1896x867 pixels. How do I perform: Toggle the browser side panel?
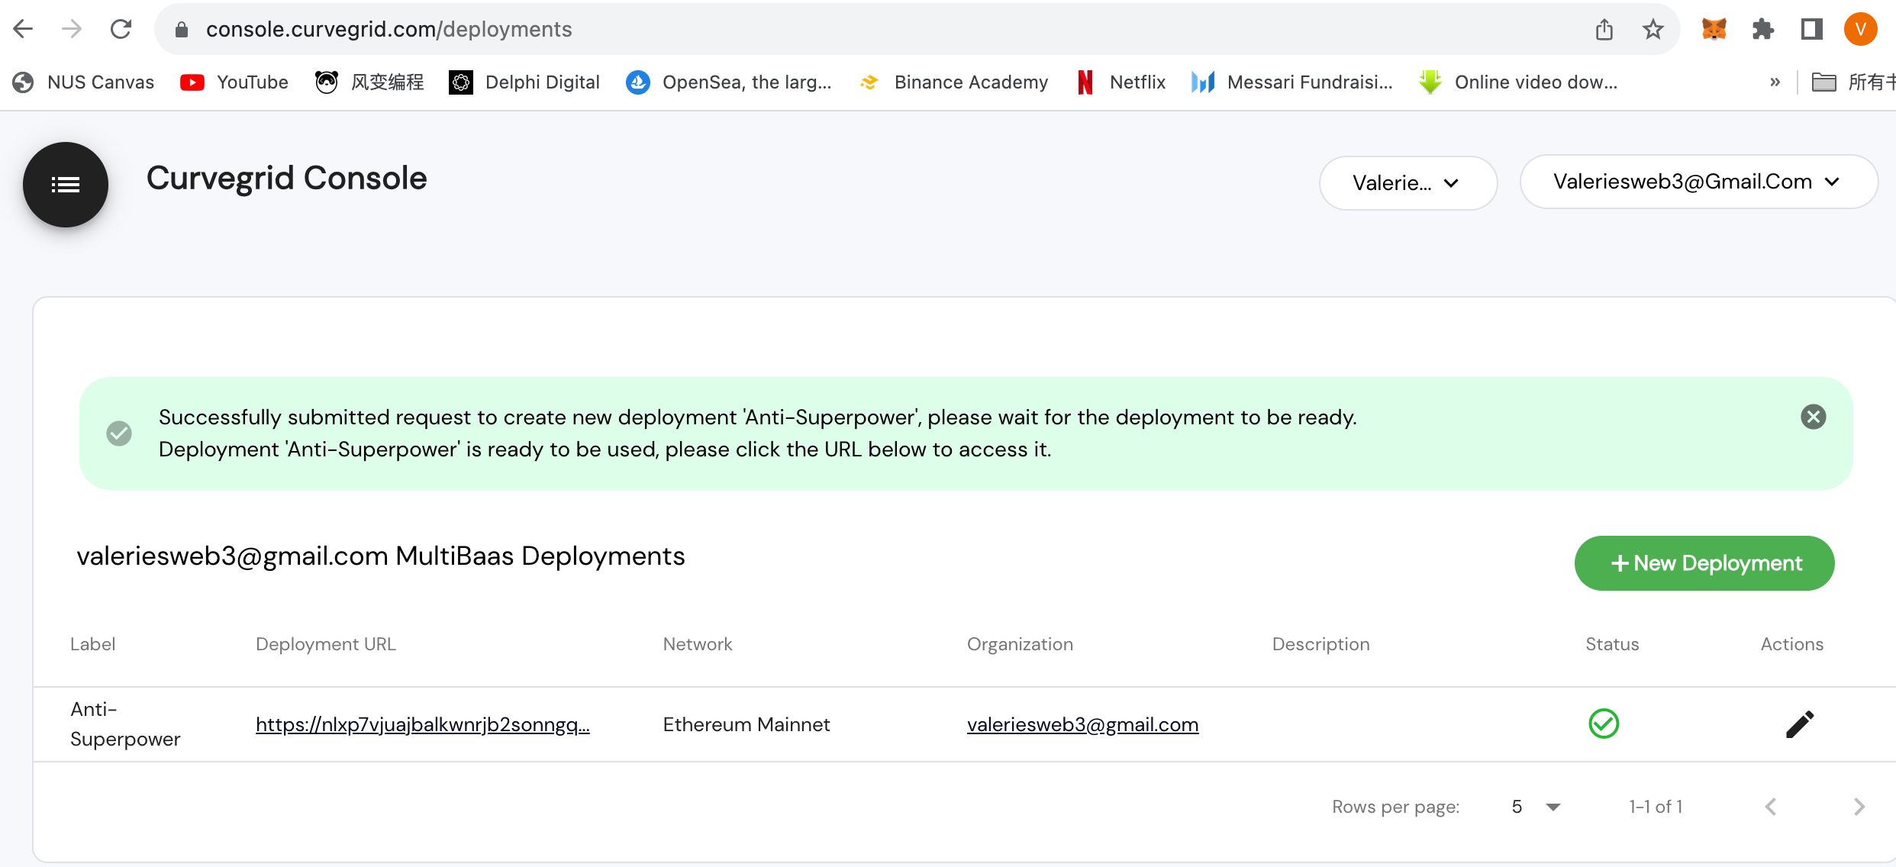coord(1811,29)
